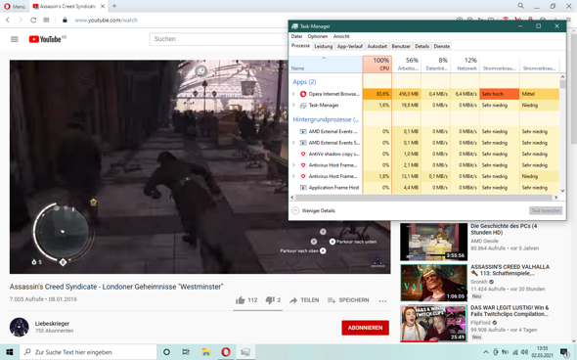Open Opera speed dial grid icon
Screen dimensions: 577x360
(x=46, y=20)
